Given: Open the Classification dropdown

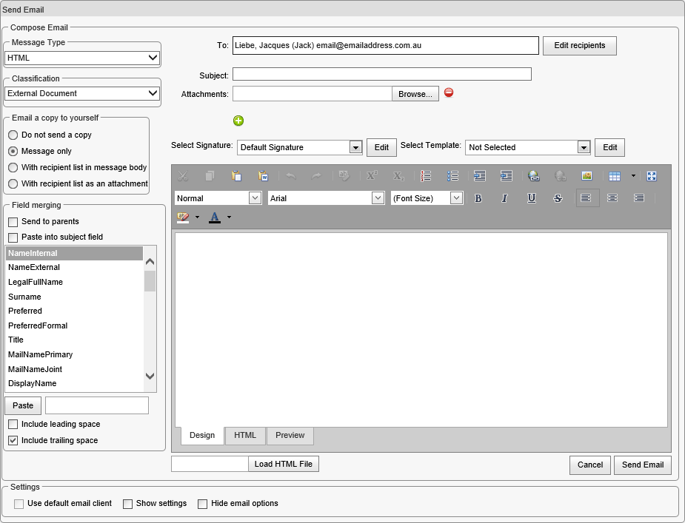Looking at the screenshot, I should pos(81,93).
